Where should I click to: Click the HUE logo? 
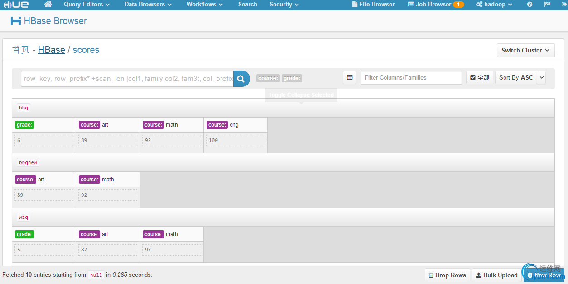point(16,5)
